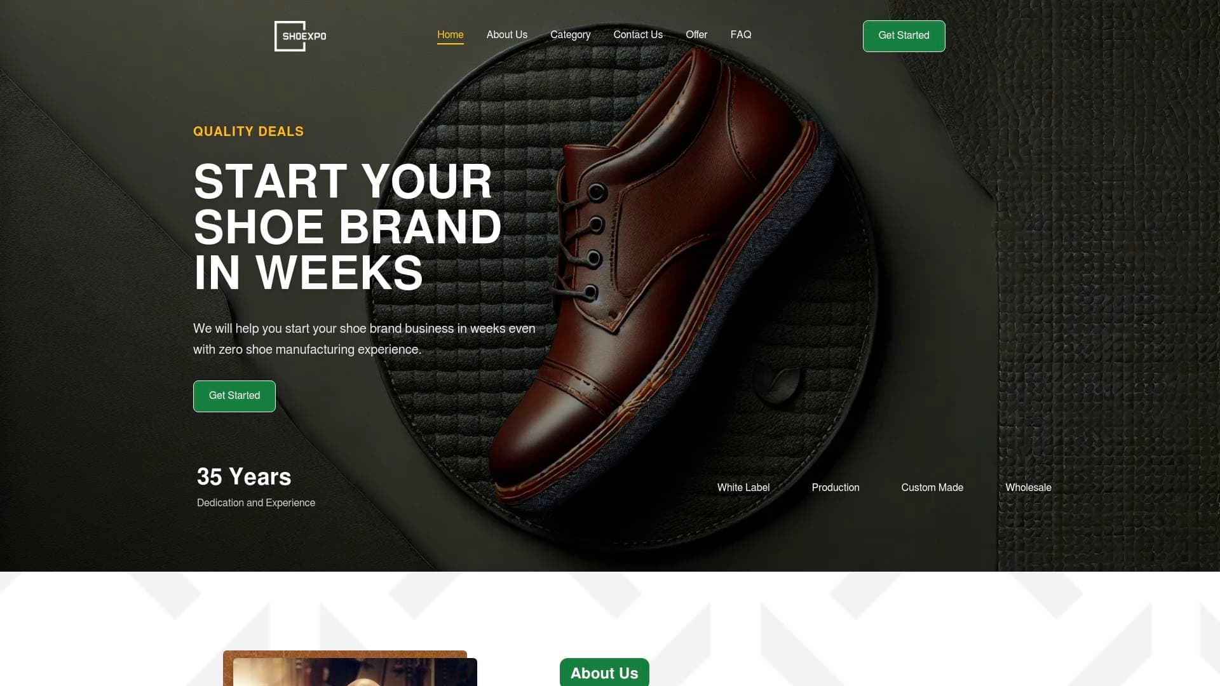
Task: Click the START YOUR SHOE BRAND headline
Action: pyautogui.click(x=348, y=227)
